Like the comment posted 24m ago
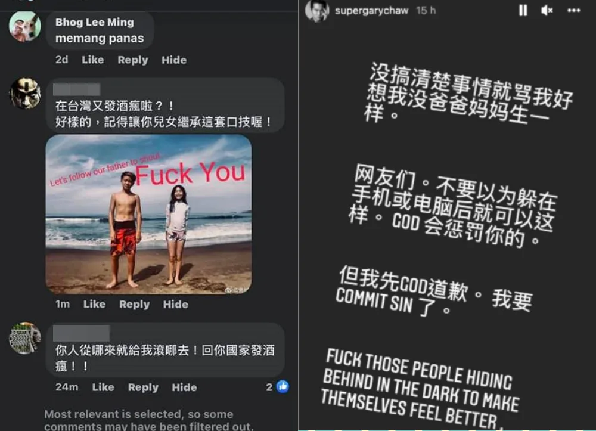Image resolution: width=596 pixels, height=431 pixels. click(x=103, y=387)
